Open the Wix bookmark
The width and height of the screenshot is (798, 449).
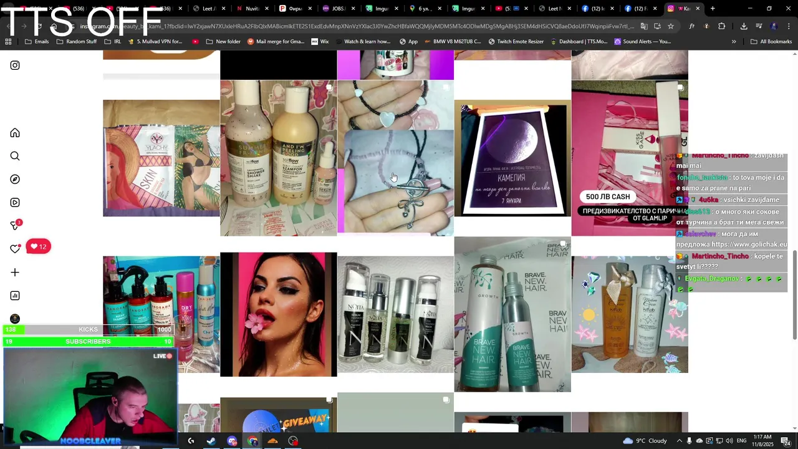pyautogui.click(x=319, y=41)
